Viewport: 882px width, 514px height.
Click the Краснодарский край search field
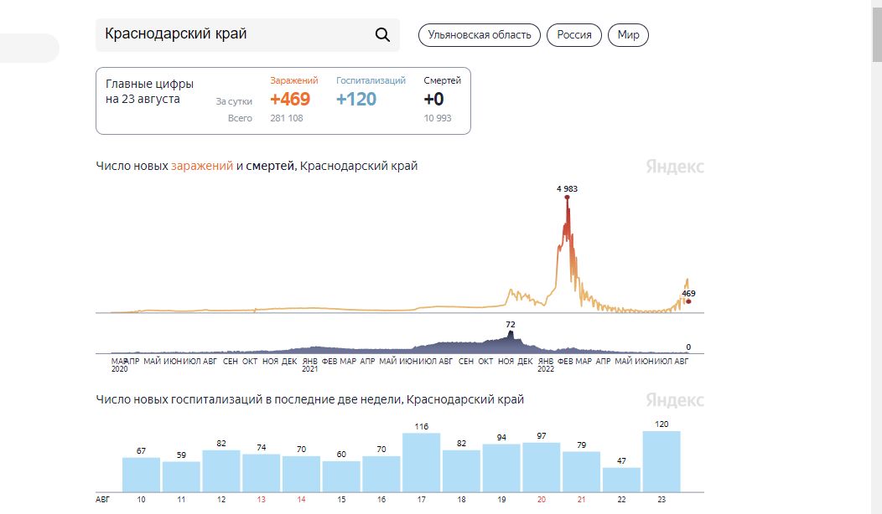tap(235, 34)
